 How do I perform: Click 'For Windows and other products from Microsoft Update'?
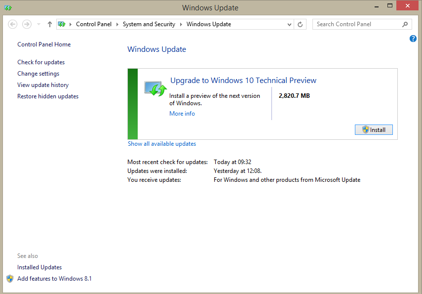[287, 180]
